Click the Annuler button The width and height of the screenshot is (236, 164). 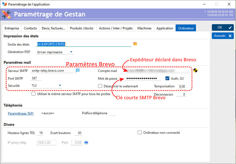point(223,36)
